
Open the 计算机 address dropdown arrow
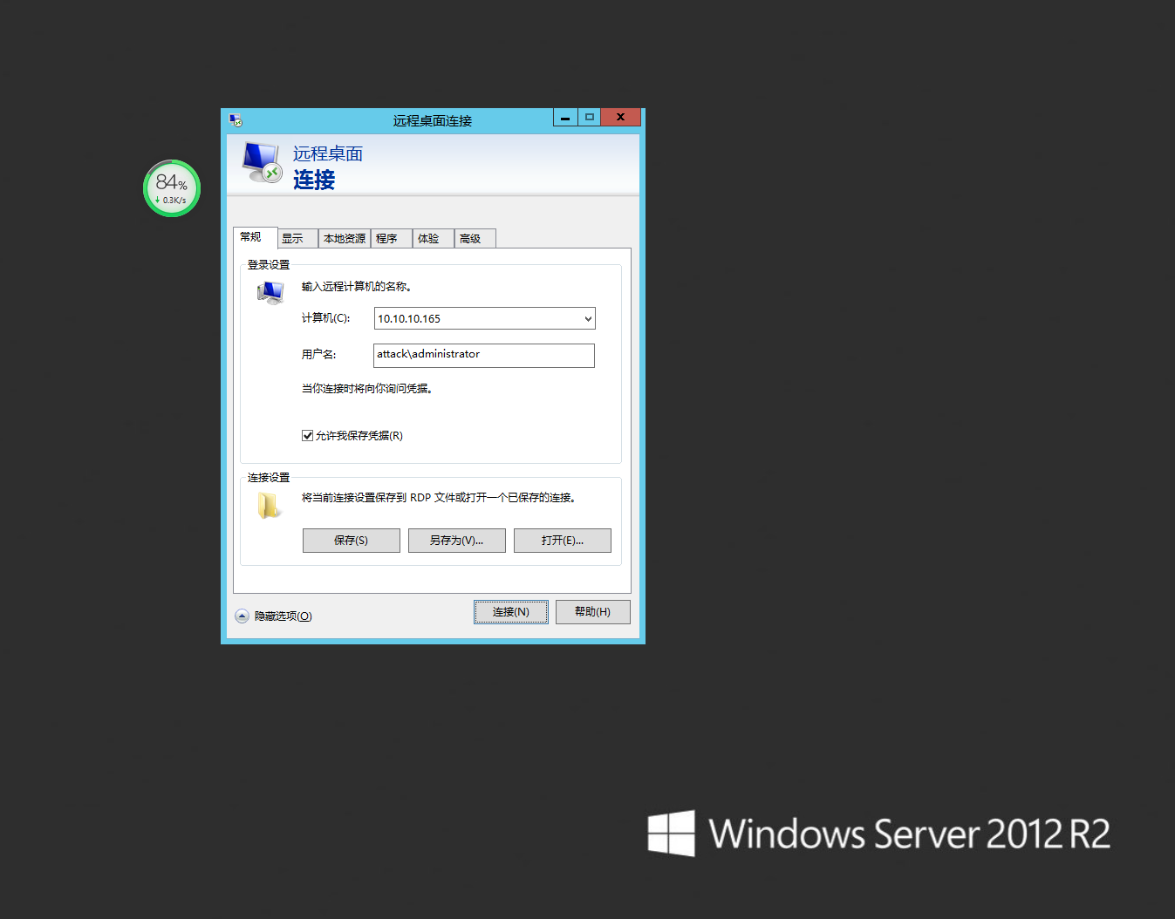pos(588,319)
